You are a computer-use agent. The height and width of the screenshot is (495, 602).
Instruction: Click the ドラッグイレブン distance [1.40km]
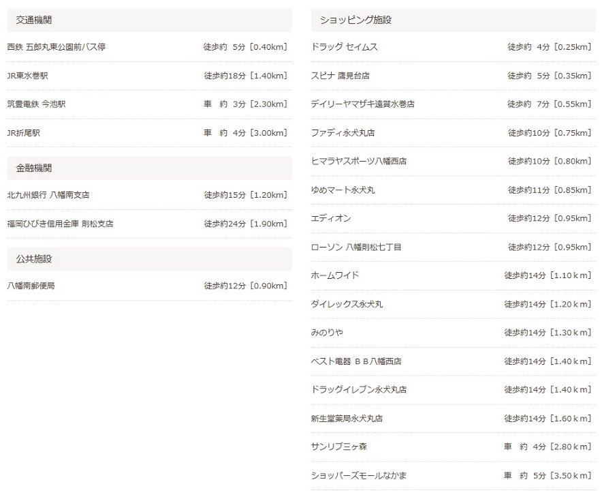point(548,390)
